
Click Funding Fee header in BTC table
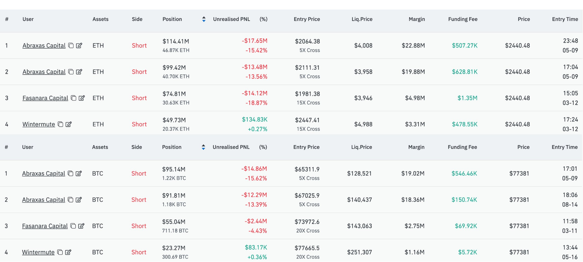tap(462, 147)
